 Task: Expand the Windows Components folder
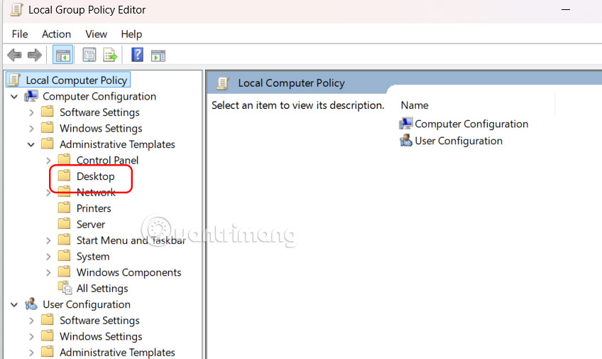click(48, 272)
